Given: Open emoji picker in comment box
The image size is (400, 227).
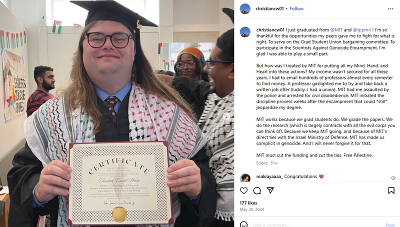Looking at the screenshot, I should pyautogui.click(x=243, y=224).
